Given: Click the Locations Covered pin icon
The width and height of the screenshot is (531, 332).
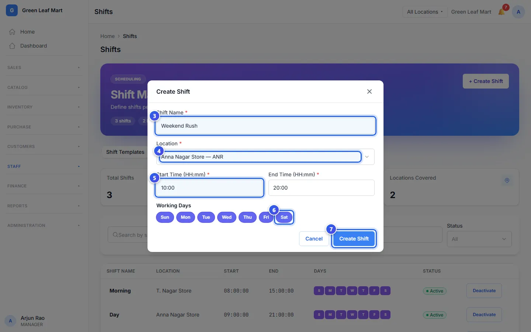Looking at the screenshot, I should coord(507,180).
